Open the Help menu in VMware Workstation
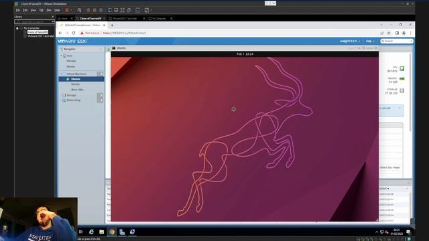429x241 pixels. tap(57, 10)
